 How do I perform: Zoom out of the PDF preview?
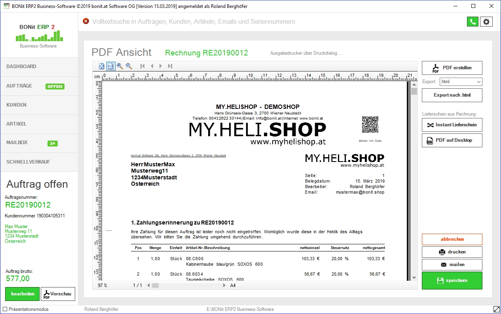pyautogui.click(x=129, y=66)
